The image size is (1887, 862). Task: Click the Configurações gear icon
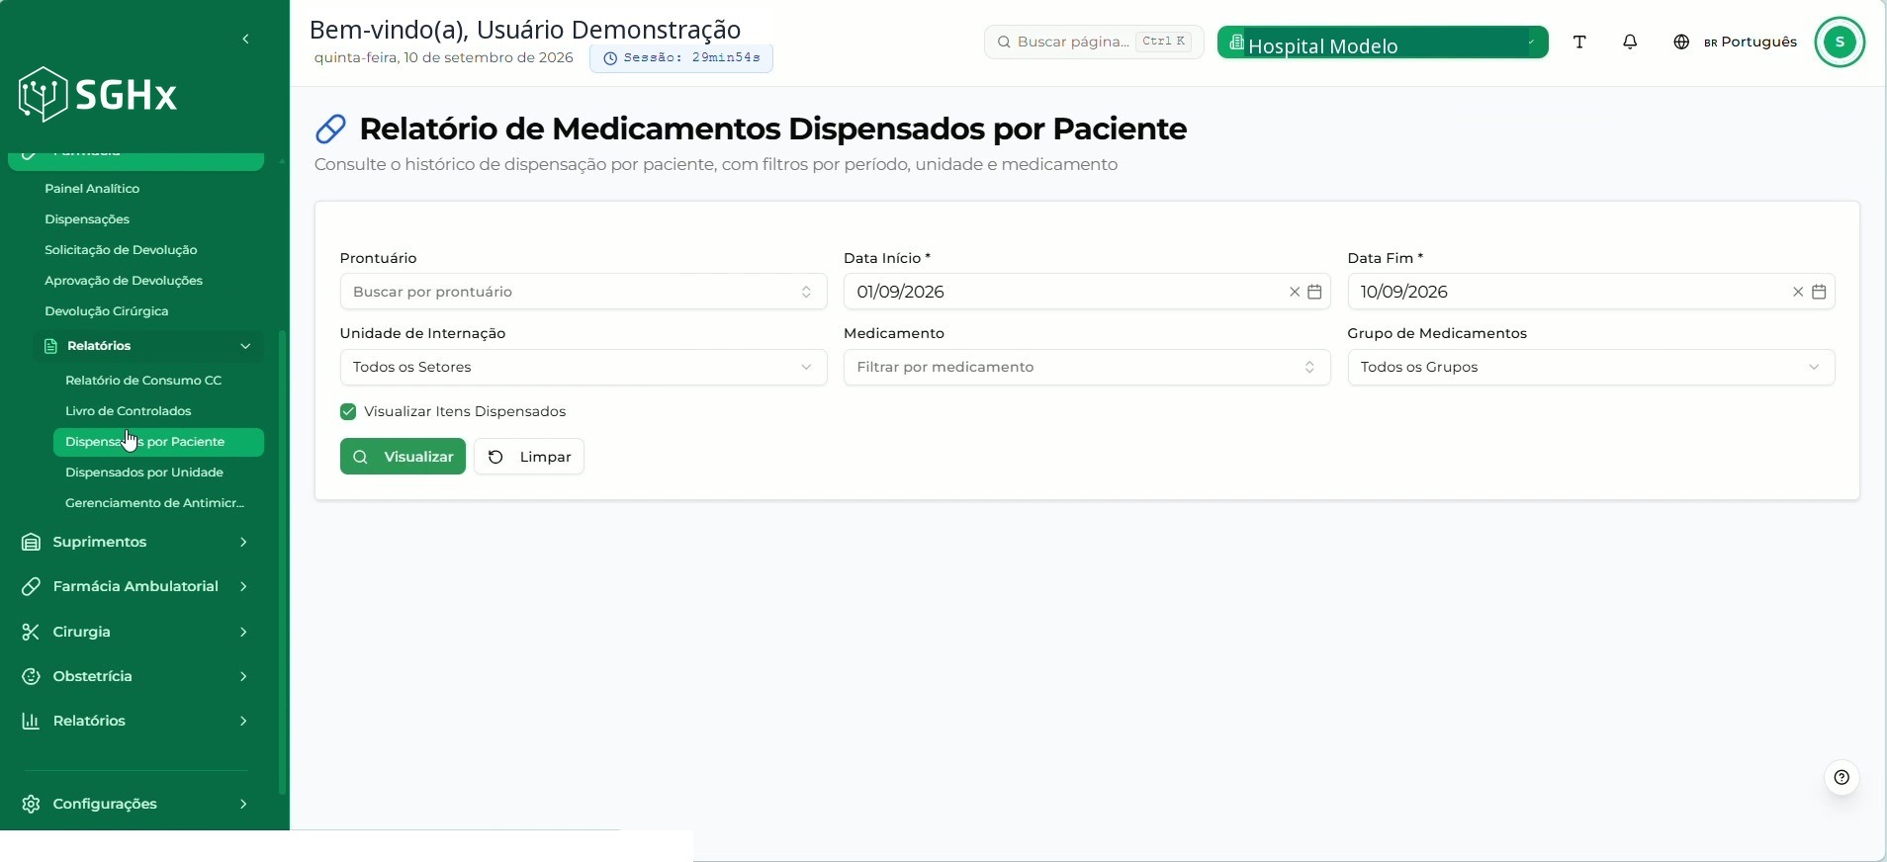click(x=31, y=804)
